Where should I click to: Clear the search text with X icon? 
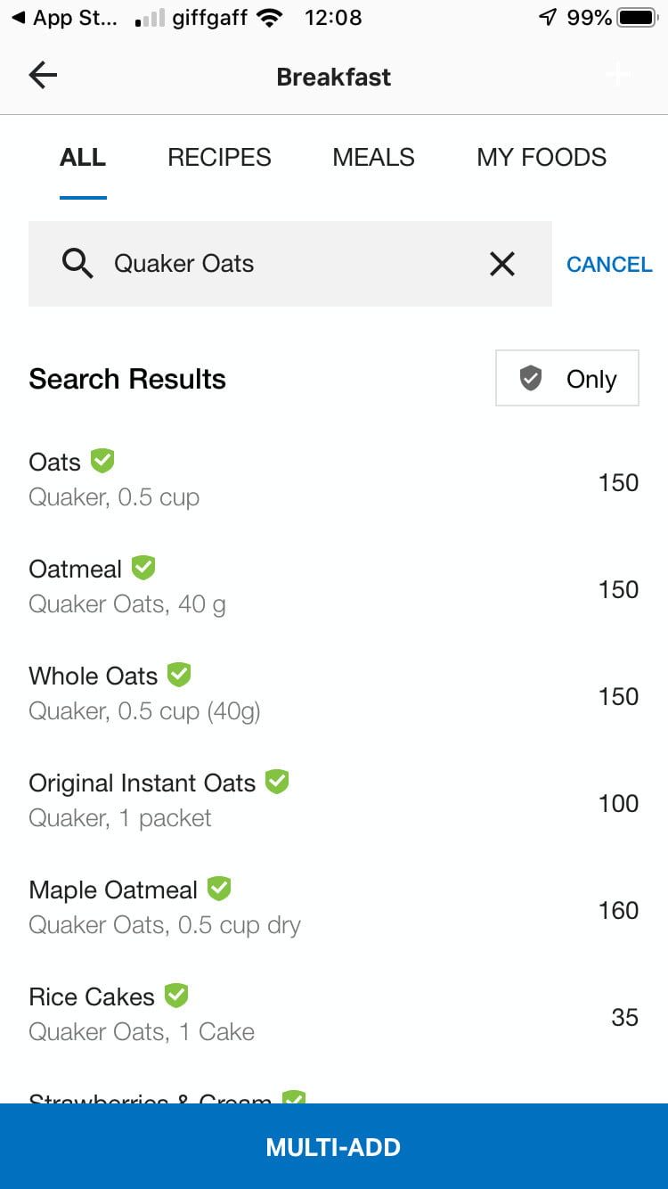[502, 264]
